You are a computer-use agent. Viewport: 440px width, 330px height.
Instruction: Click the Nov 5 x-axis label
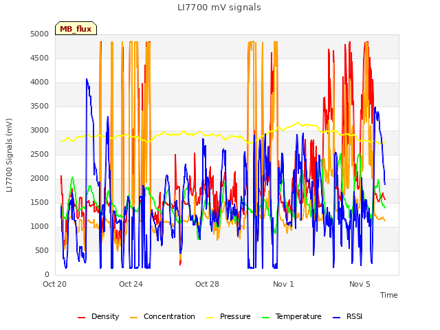[360, 284]
